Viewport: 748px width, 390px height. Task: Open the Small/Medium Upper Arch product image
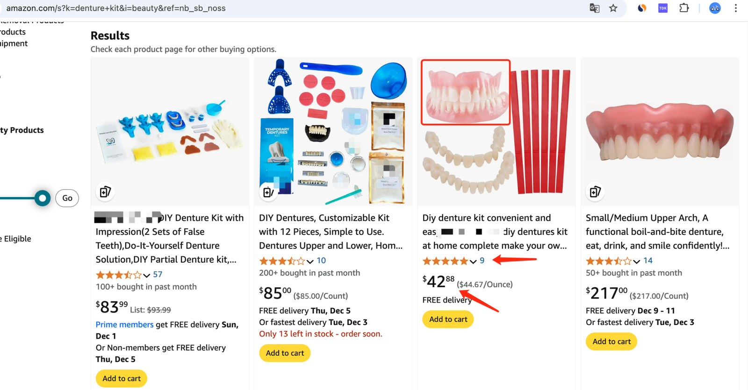click(x=660, y=132)
